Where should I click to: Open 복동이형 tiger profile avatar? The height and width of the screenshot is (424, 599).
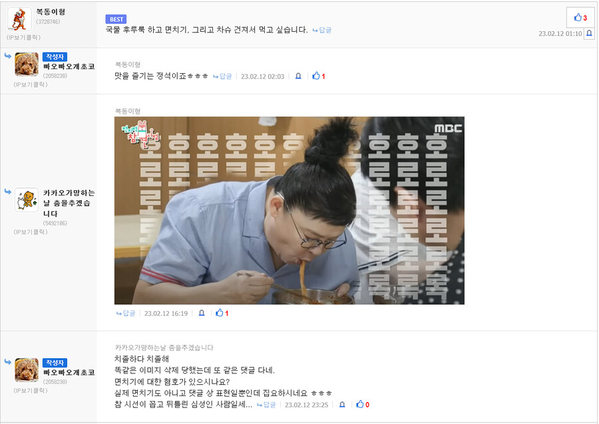[x=19, y=19]
